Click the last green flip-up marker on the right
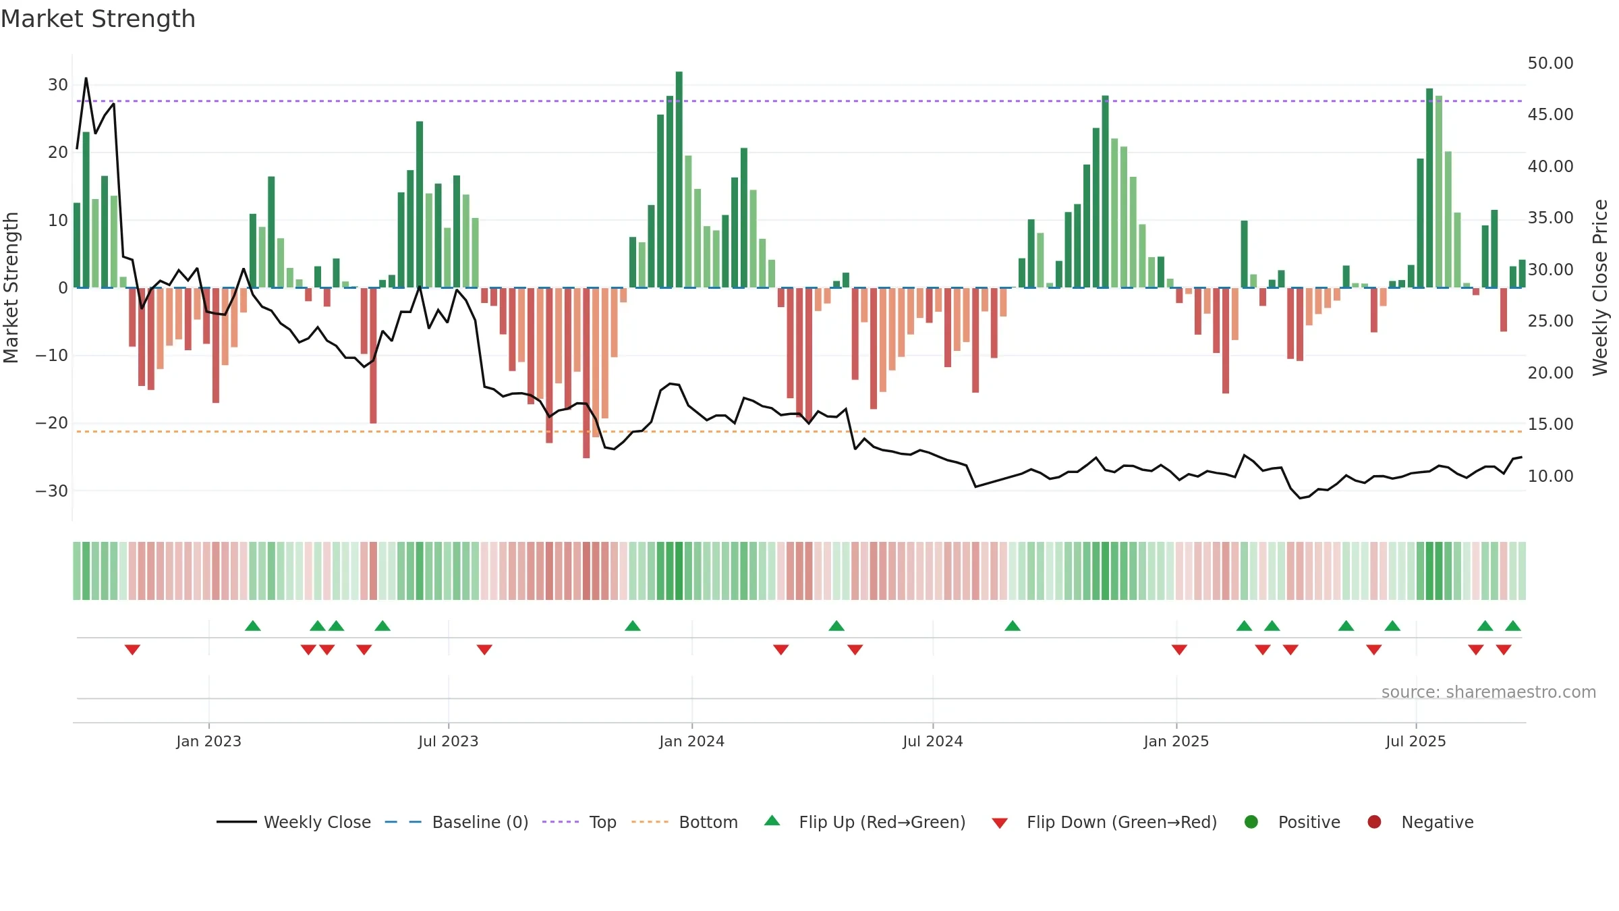 (x=1513, y=626)
